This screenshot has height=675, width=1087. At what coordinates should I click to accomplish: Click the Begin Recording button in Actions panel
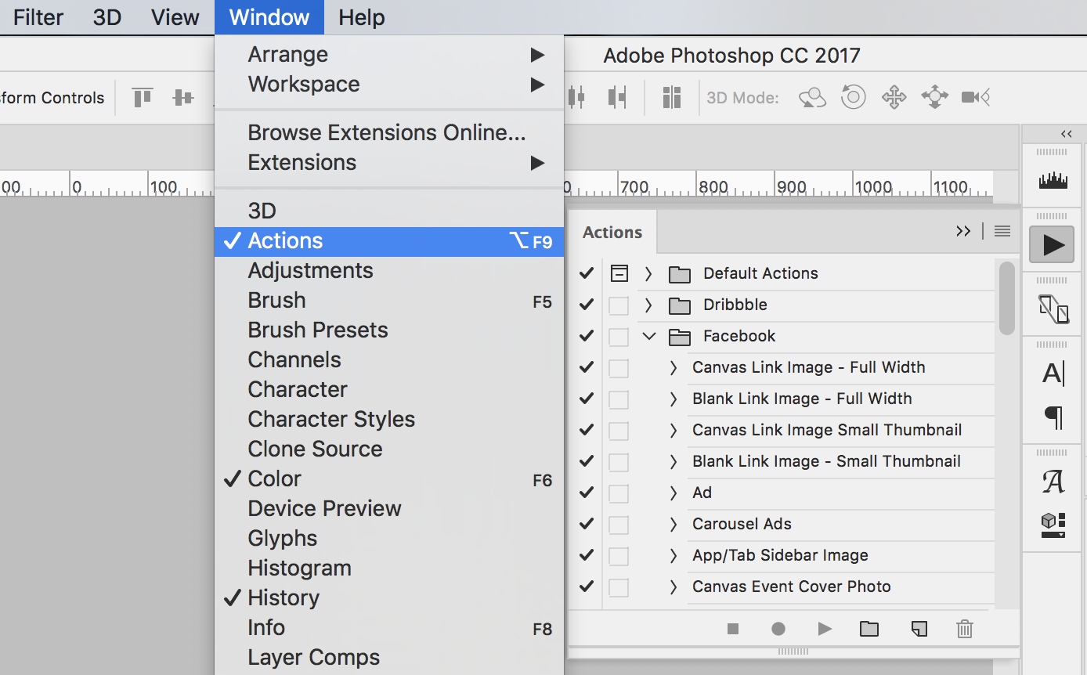point(778,629)
